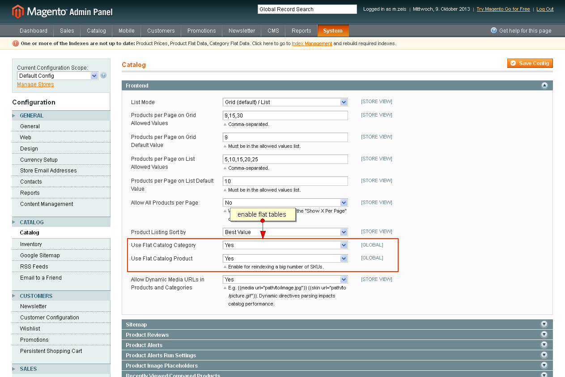Click the help icon beside scope selector
Image resolution: width=565 pixels, height=377 pixels.
click(103, 75)
